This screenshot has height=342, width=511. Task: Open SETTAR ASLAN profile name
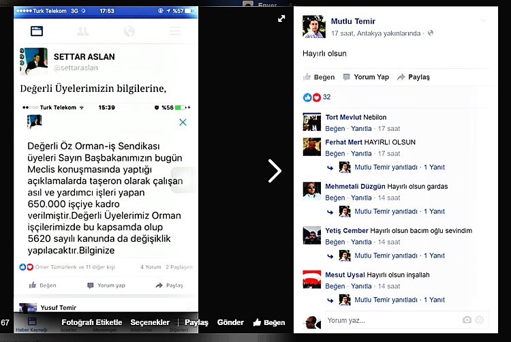(84, 57)
